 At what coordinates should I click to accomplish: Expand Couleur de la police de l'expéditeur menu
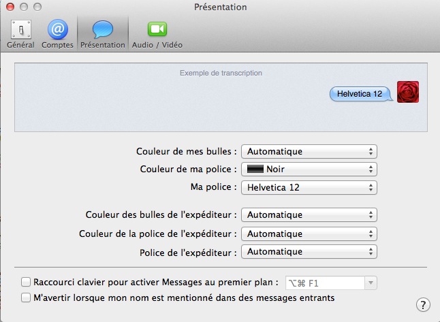[309, 234]
